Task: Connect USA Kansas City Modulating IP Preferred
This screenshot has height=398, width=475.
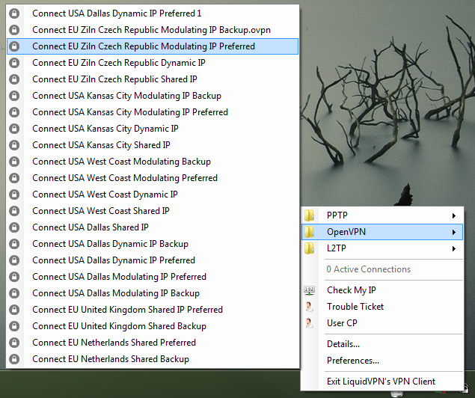Action: point(153,112)
